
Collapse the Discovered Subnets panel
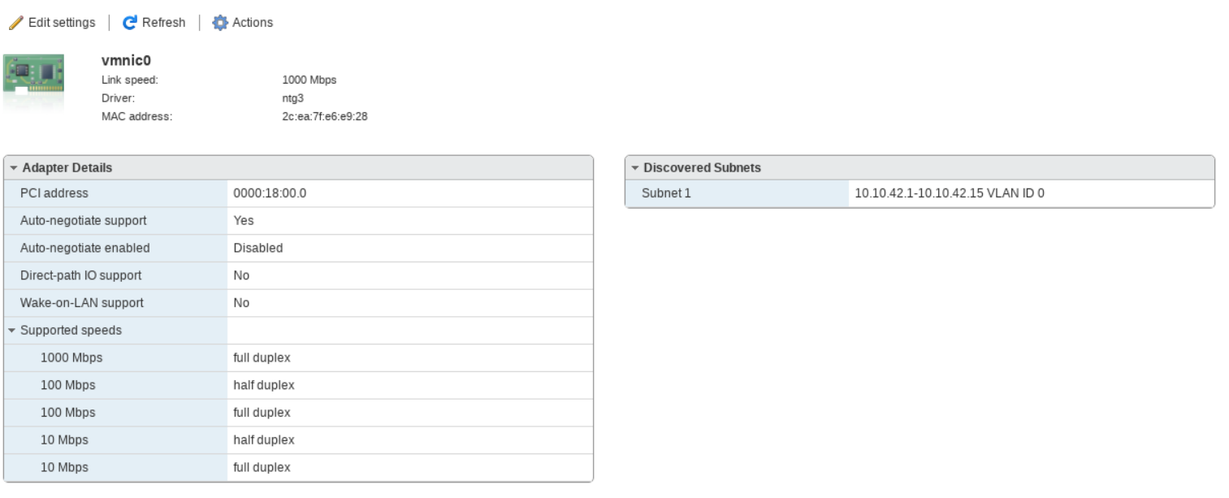pos(635,168)
